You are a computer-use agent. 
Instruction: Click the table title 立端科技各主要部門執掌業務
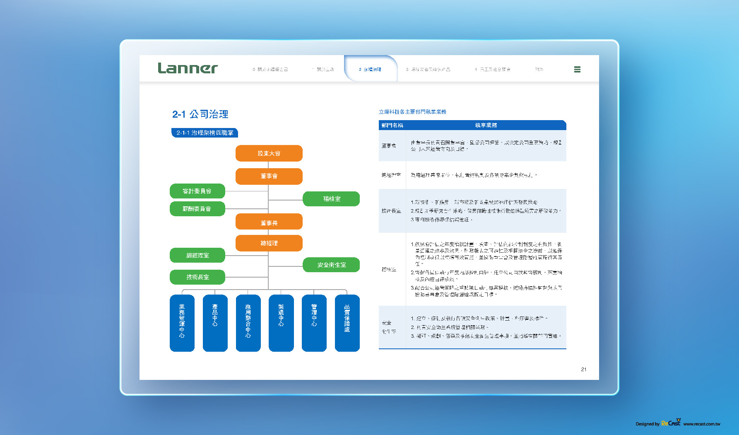412,112
